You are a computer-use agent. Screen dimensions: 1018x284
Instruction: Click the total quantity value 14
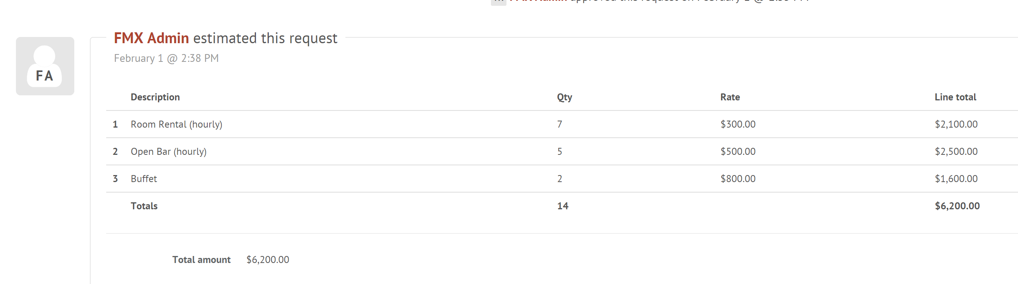point(563,206)
